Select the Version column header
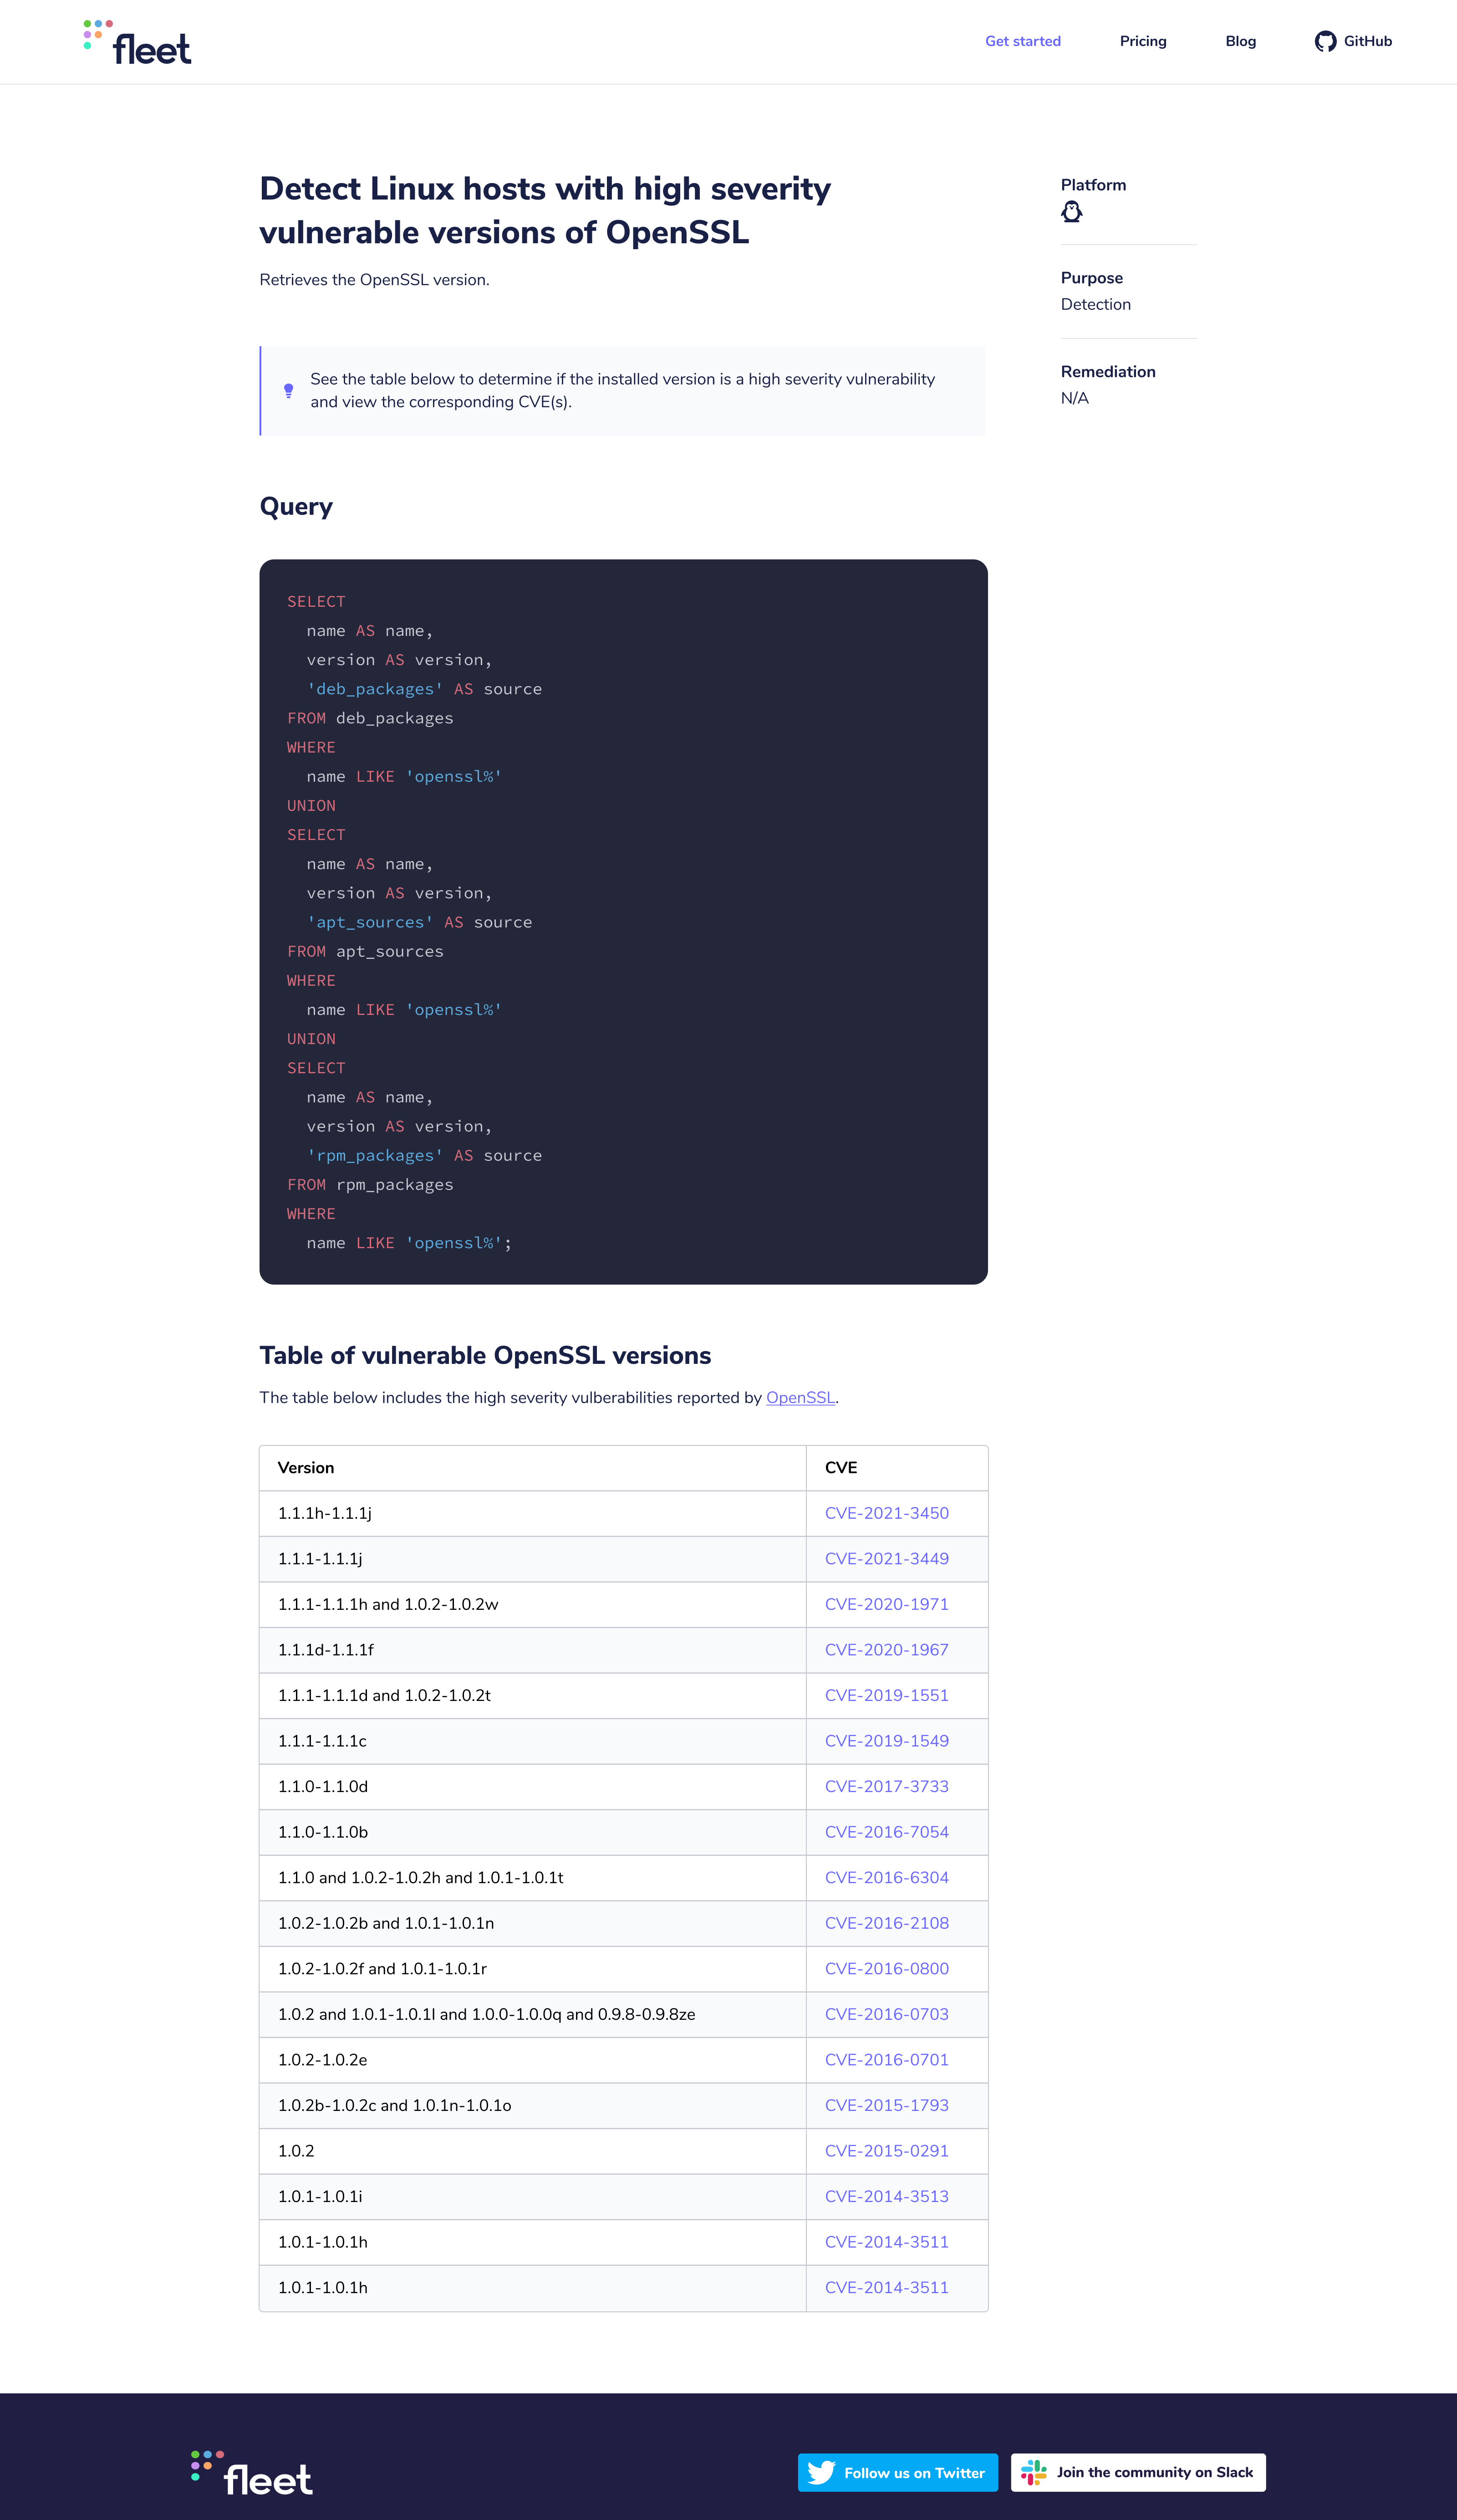This screenshot has height=2520, width=1457. (x=306, y=1467)
